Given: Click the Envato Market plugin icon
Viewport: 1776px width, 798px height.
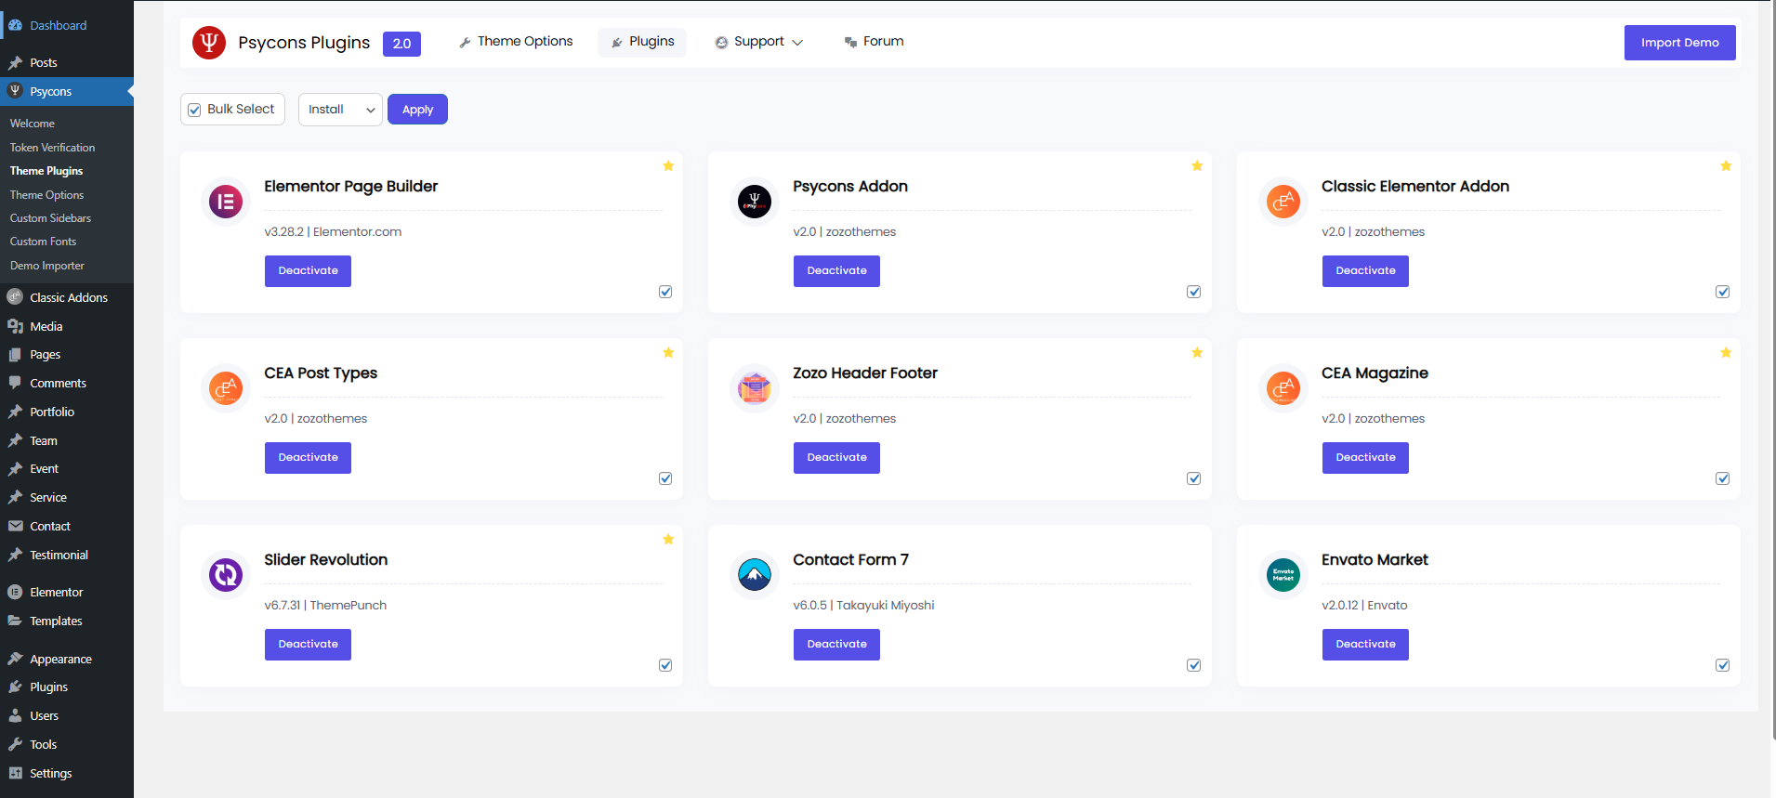Looking at the screenshot, I should [1283, 575].
